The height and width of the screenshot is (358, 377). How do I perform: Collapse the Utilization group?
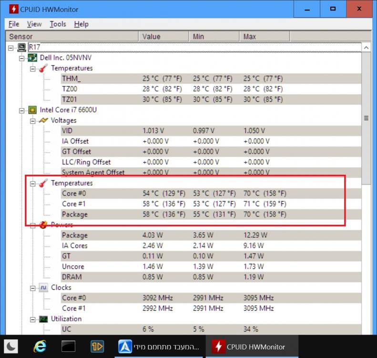[x=33, y=320]
